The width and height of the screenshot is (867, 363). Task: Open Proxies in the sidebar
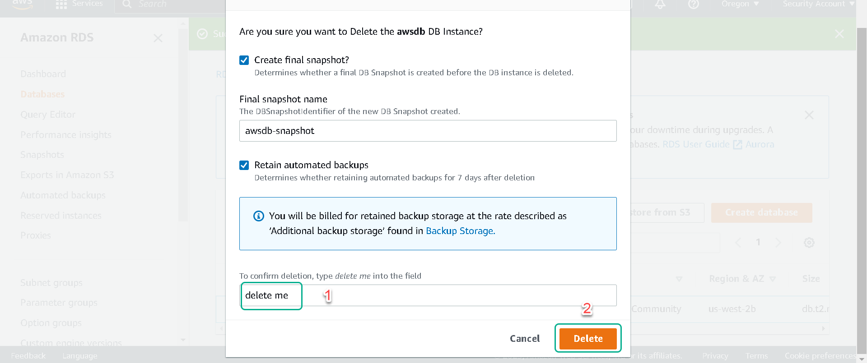[36, 235]
